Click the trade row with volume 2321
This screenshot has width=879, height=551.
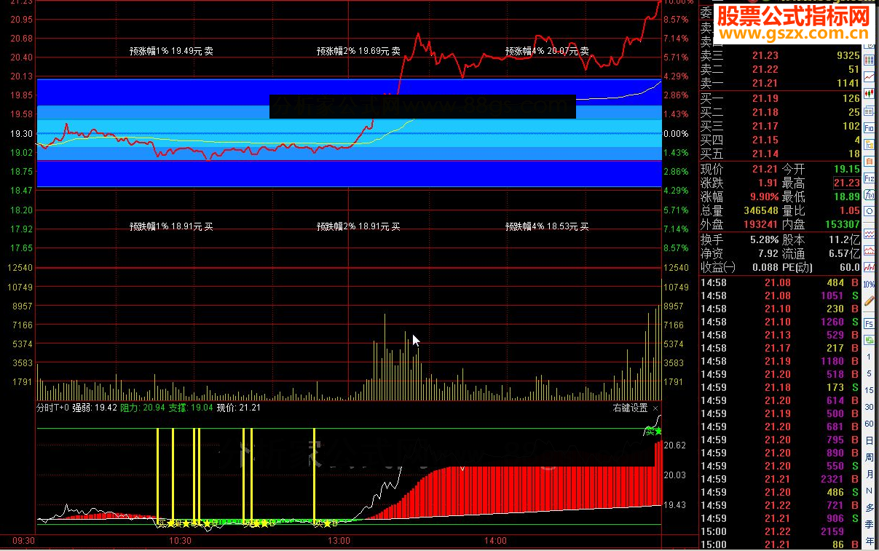[x=781, y=479]
